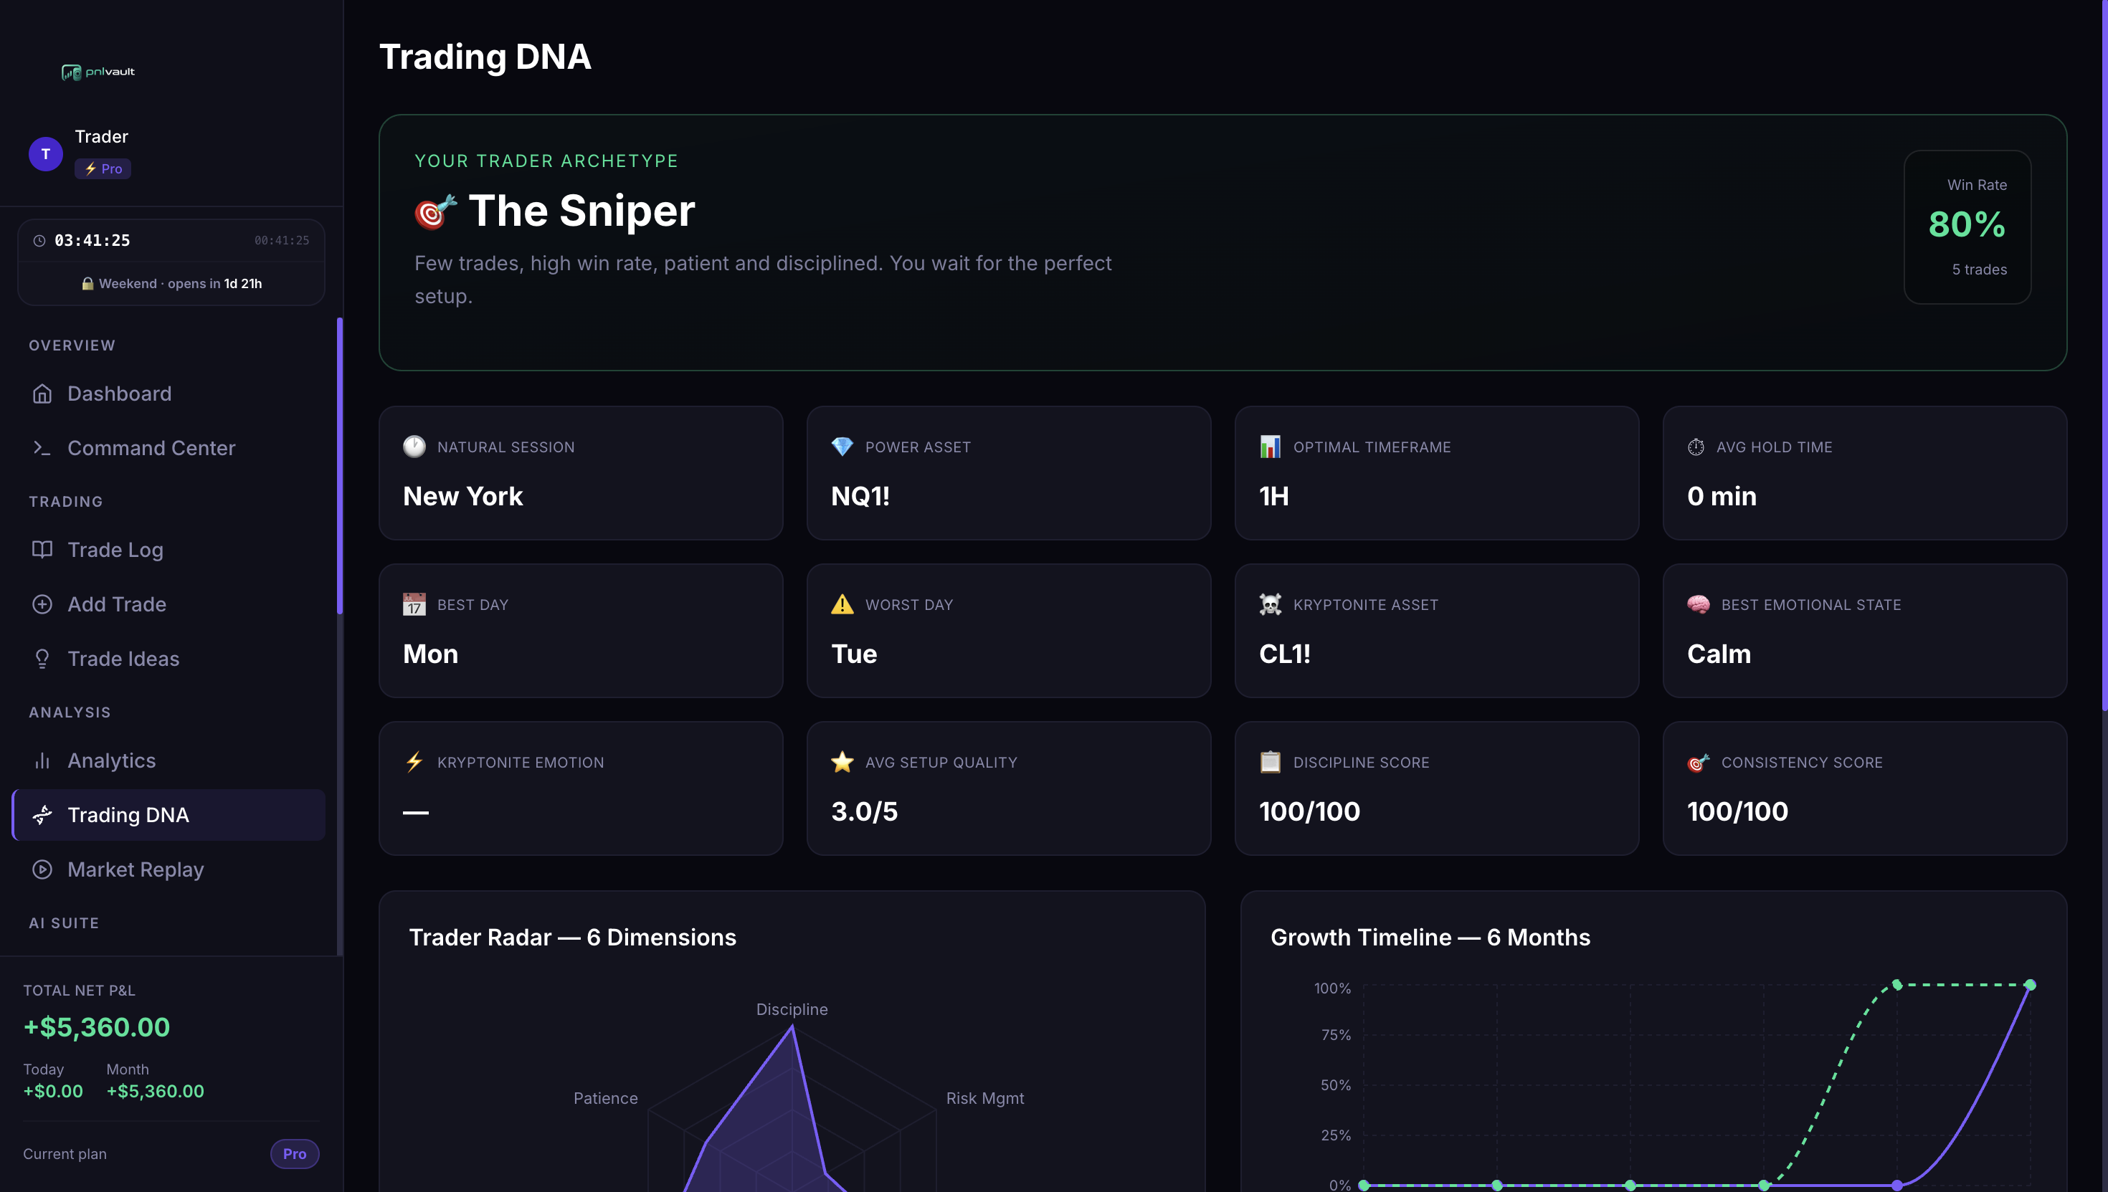2108x1192 pixels.
Task: Click the Trade Ideas lightbulb icon
Action: 42,659
